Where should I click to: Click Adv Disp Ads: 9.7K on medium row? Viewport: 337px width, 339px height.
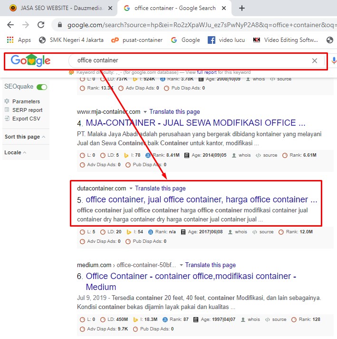104,329
